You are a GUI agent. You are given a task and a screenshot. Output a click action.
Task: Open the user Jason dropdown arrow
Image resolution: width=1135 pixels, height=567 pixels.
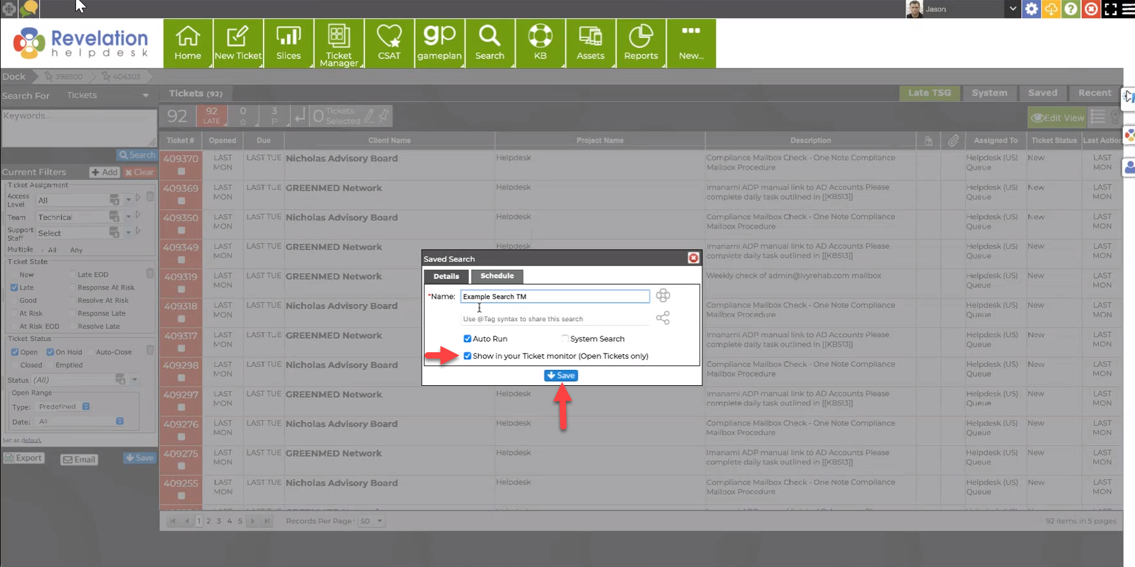tap(1013, 9)
